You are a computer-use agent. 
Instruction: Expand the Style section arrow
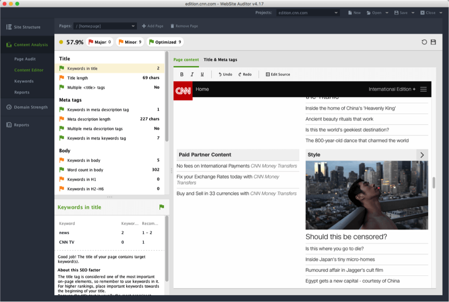(422, 155)
